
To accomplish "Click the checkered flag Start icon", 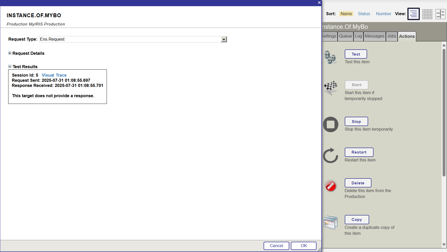I will click(x=331, y=88).
